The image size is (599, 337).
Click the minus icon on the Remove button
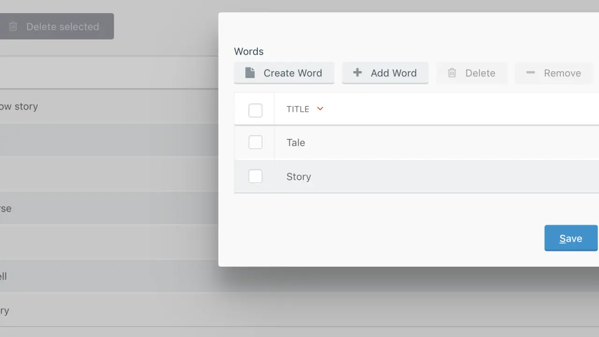click(530, 73)
